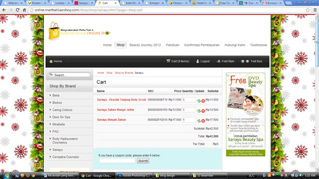319x179 pixels.
Task: Open Konfirmasi Pembayaran menu item
Action: point(202,45)
